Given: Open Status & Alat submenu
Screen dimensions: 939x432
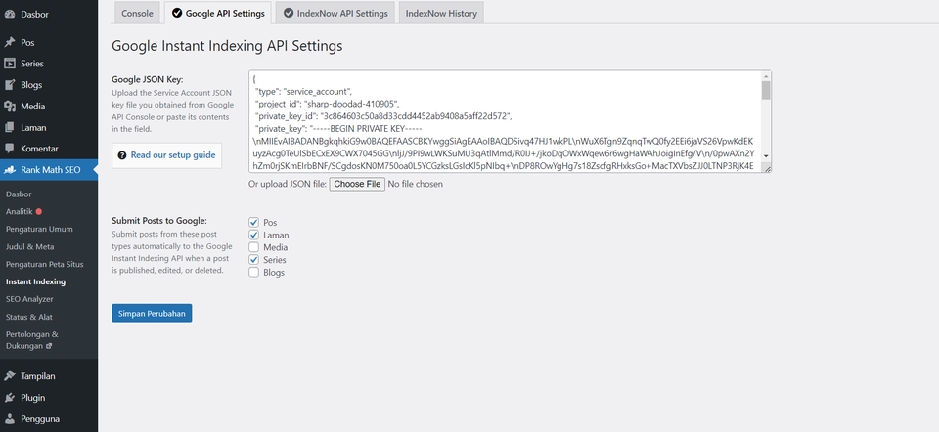Looking at the screenshot, I should click(29, 317).
